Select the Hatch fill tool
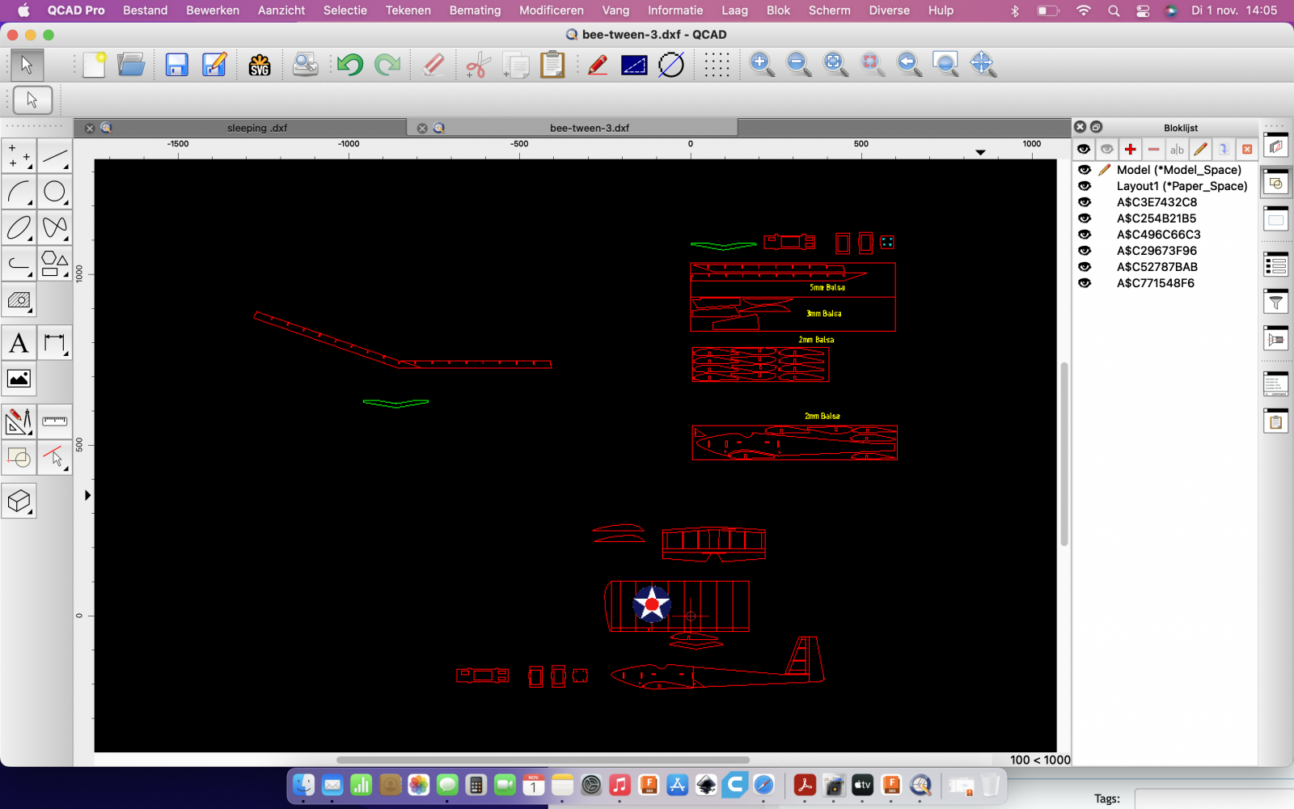The height and width of the screenshot is (809, 1294). 19,299
